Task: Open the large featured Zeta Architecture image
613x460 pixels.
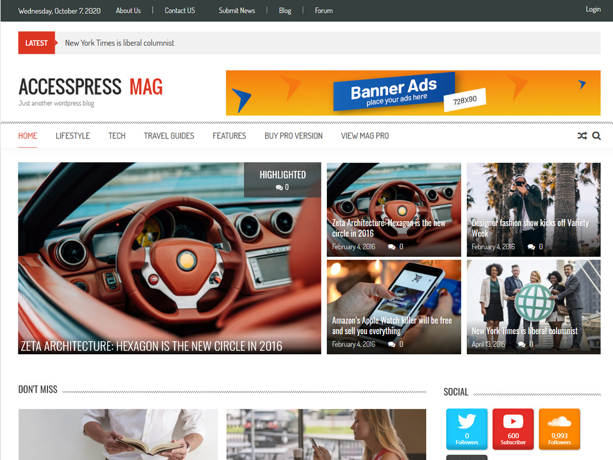Action: click(169, 258)
